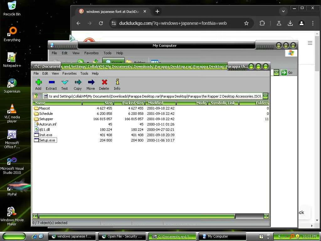The image size is (321, 241).
Task: Click the Go button in My Computer
Action: click(x=287, y=72)
